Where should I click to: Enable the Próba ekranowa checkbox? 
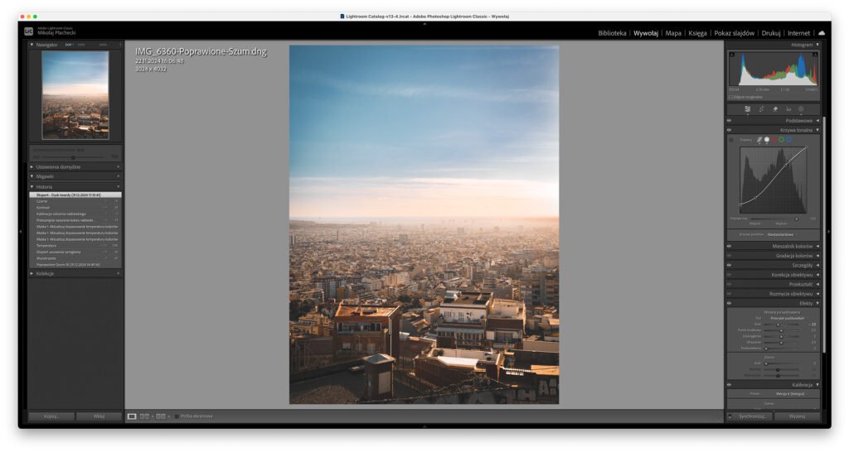click(177, 416)
